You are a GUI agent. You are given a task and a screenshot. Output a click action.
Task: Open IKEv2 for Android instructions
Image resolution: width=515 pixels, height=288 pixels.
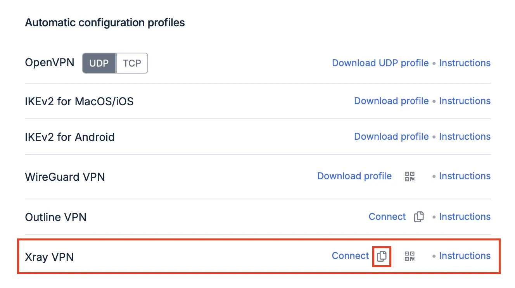point(465,137)
